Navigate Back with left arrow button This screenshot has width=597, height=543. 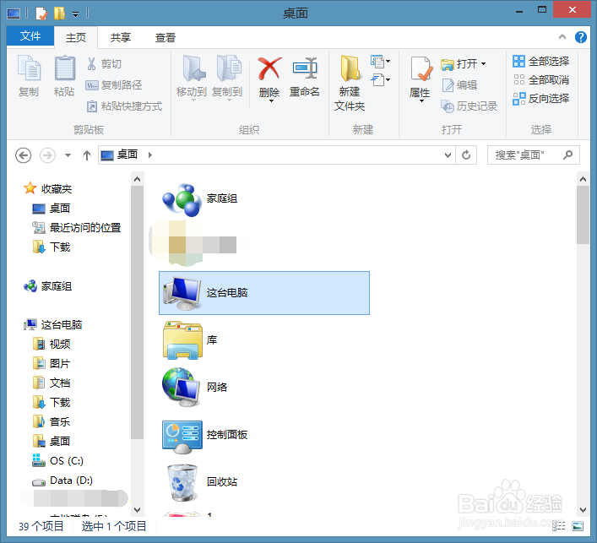tap(24, 155)
